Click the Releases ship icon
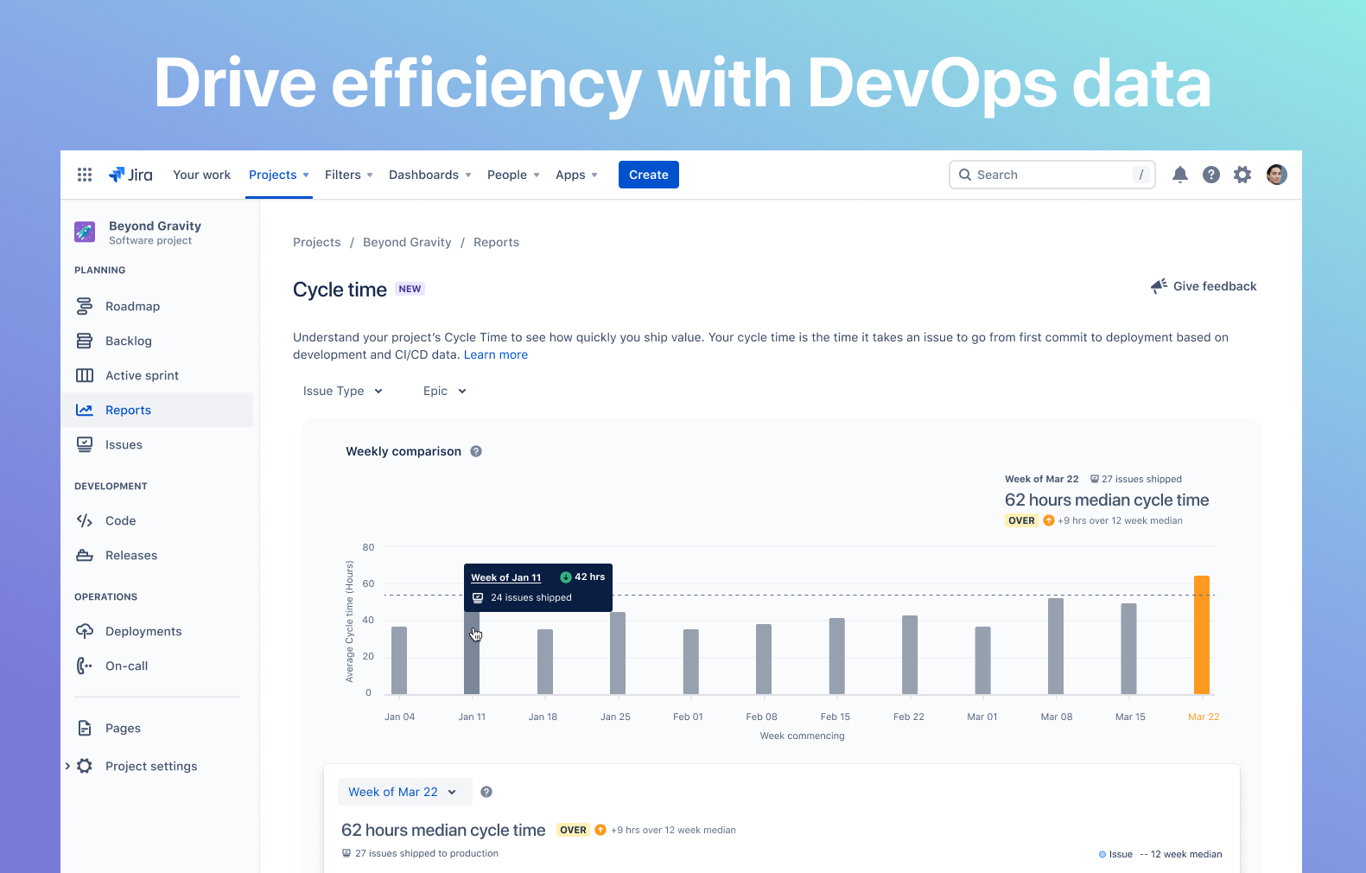 tap(85, 555)
